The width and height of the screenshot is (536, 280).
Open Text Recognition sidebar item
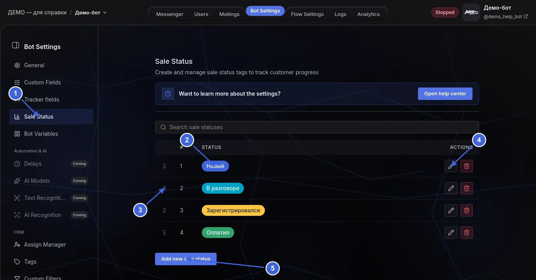pyautogui.click(x=51, y=198)
